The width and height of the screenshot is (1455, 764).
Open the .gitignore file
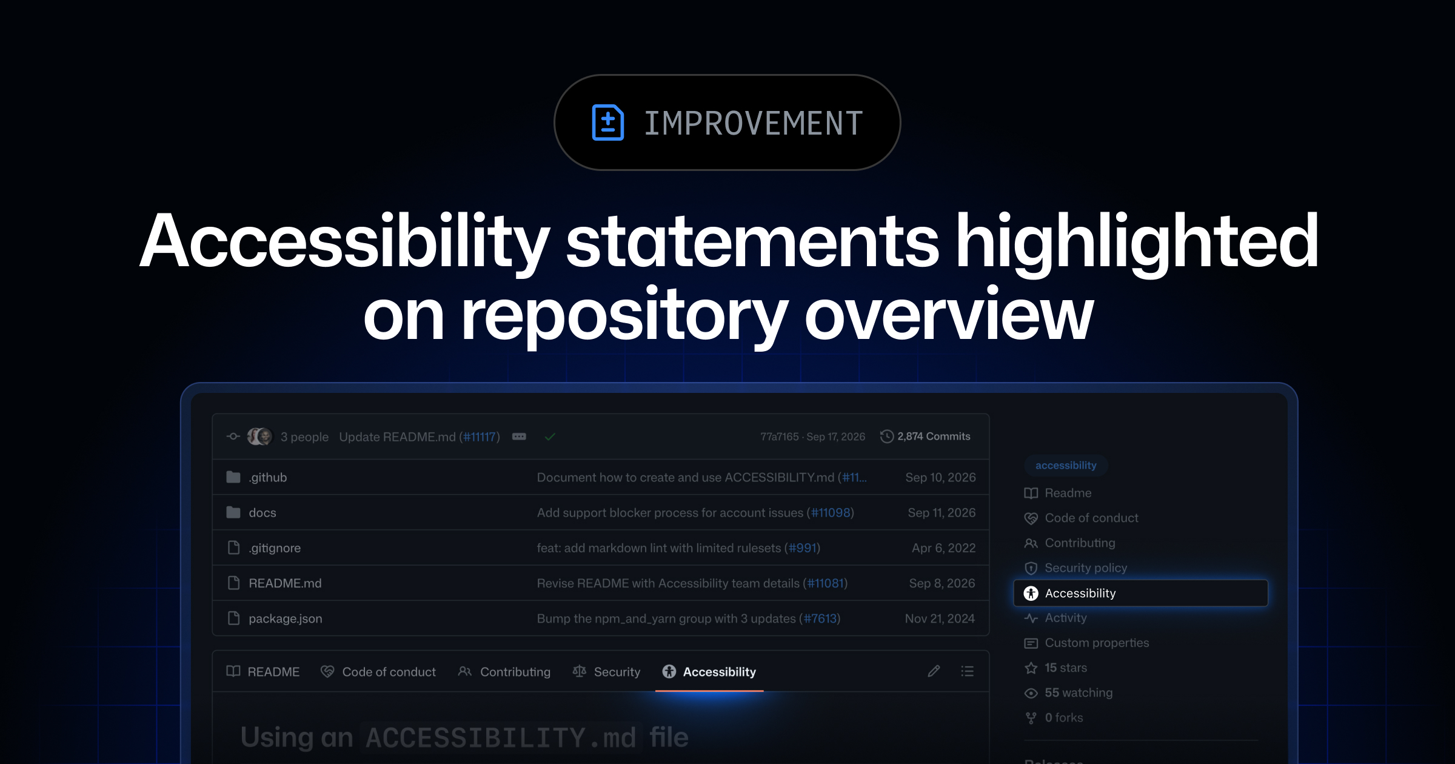click(x=275, y=548)
